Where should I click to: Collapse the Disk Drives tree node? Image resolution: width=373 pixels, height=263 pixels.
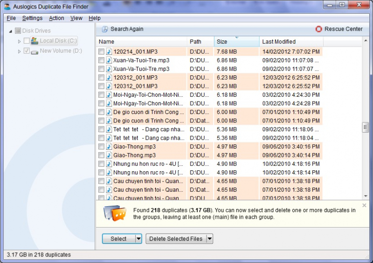(10, 31)
